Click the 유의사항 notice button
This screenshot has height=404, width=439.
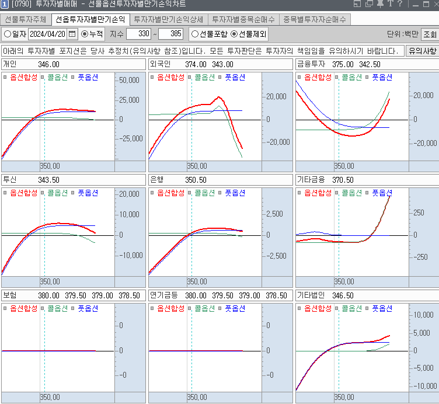[421, 51]
